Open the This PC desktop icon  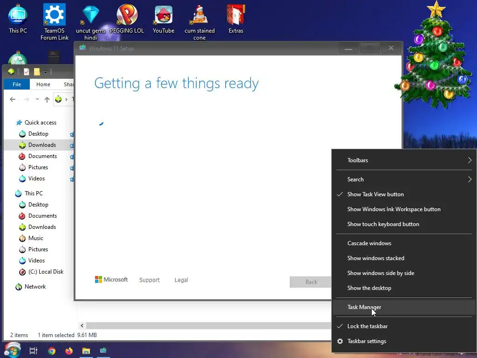[18, 18]
